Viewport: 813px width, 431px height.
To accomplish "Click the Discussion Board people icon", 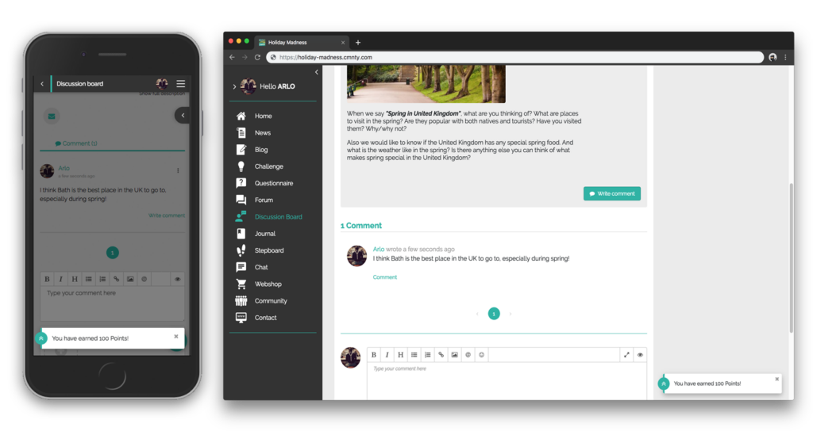I will [241, 216].
